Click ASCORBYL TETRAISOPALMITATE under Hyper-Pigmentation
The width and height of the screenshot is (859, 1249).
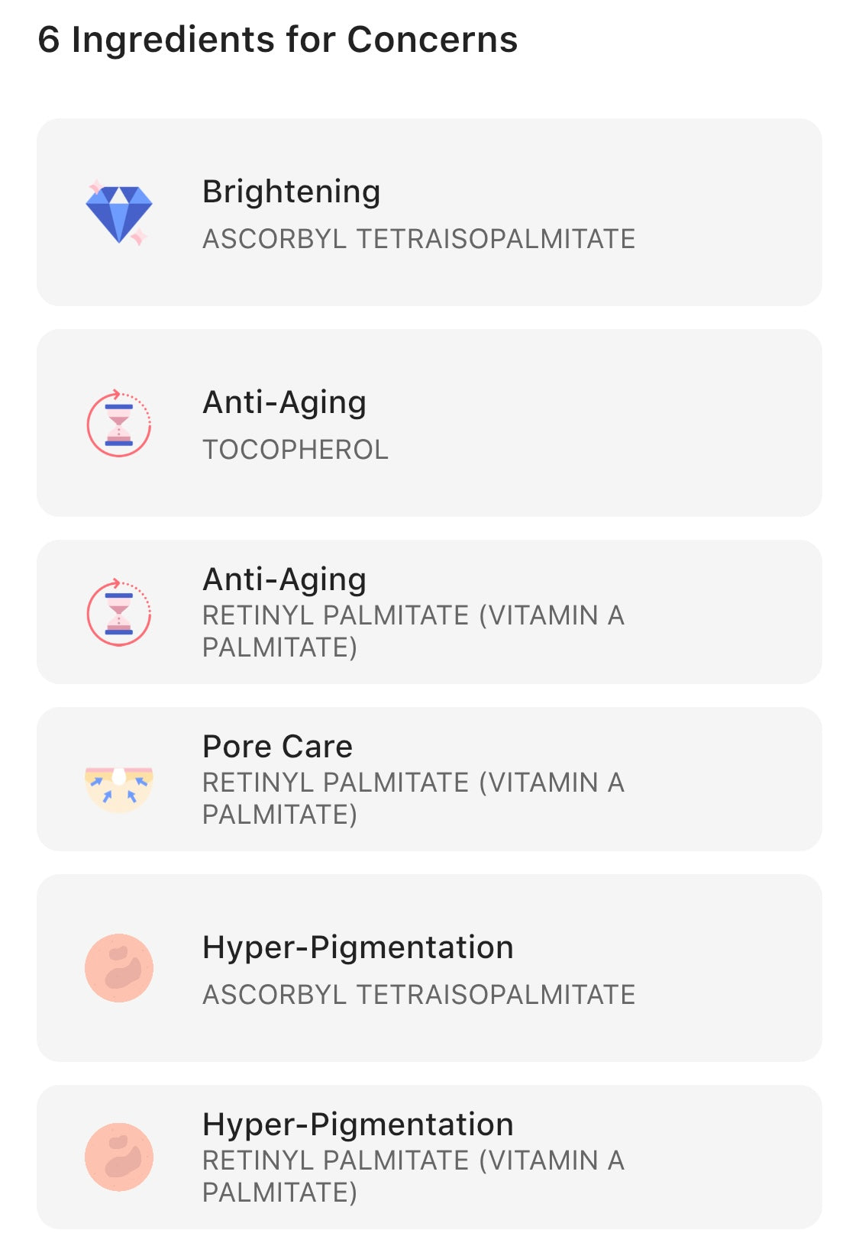pos(418,995)
